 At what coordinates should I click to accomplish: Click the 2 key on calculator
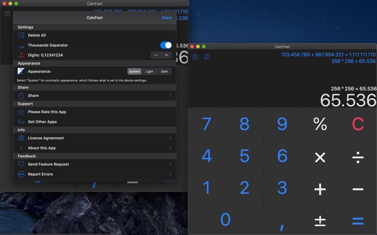point(245,187)
